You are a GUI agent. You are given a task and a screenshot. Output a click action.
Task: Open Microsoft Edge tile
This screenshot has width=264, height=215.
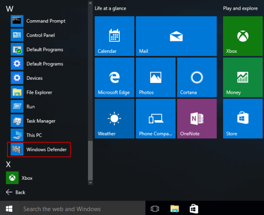[114, 78]
